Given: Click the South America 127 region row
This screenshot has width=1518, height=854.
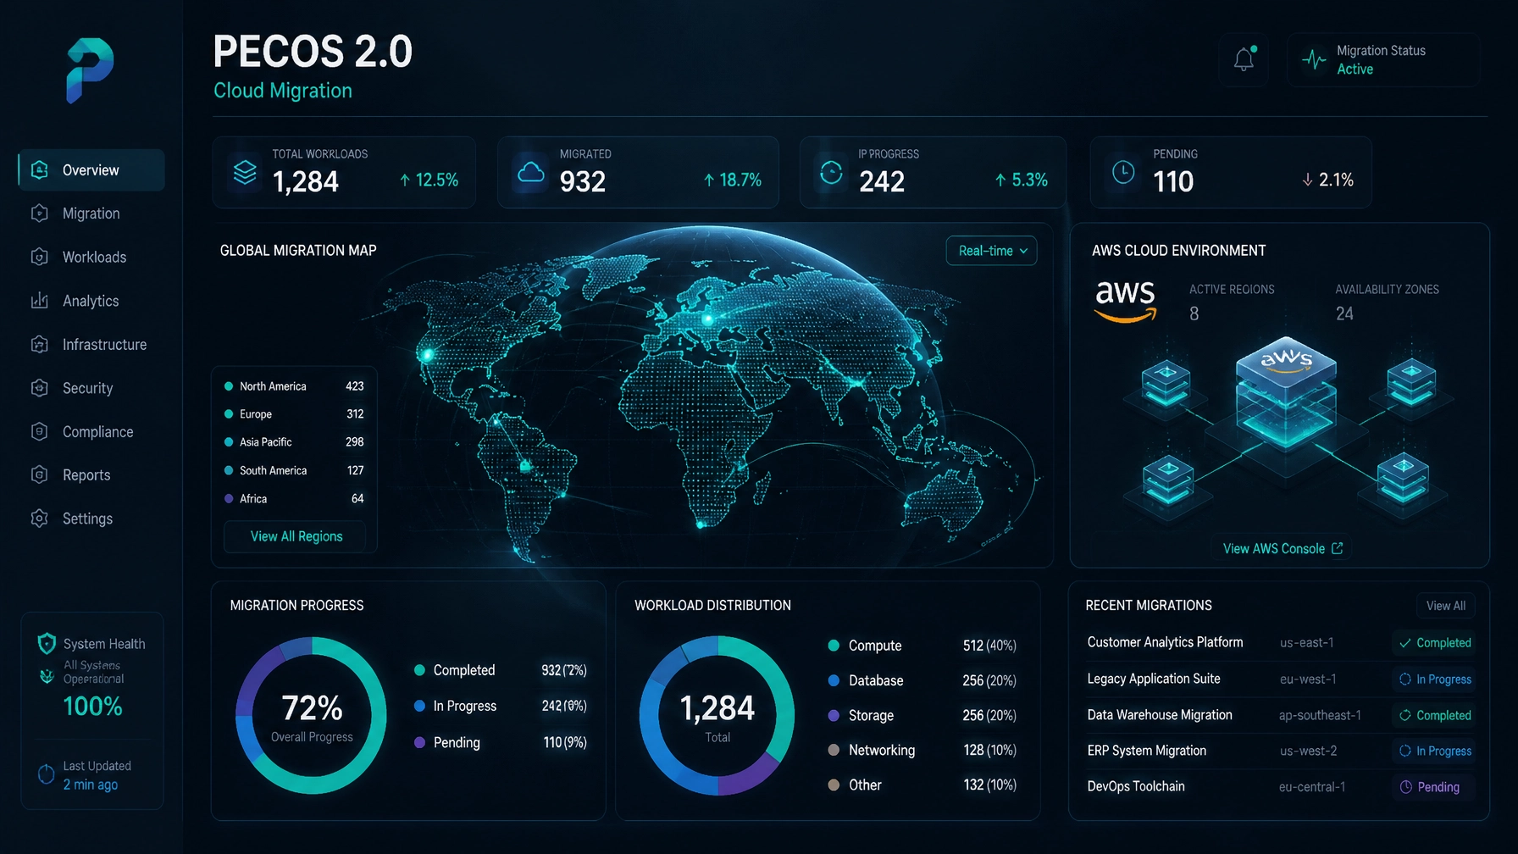Looking at the screenshot, I should click(294, 470).
